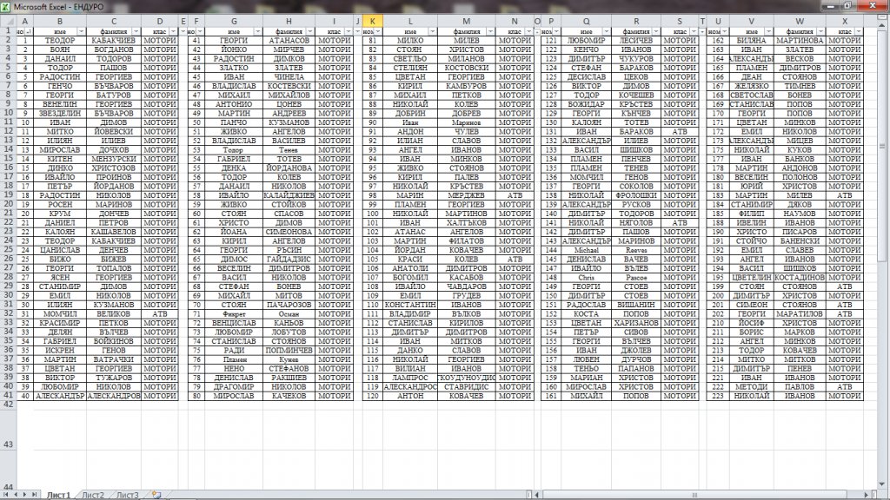This screenshot has height=500, width=890.
Task: Select the highlighted column K header
Action: (x=372, y=21)
